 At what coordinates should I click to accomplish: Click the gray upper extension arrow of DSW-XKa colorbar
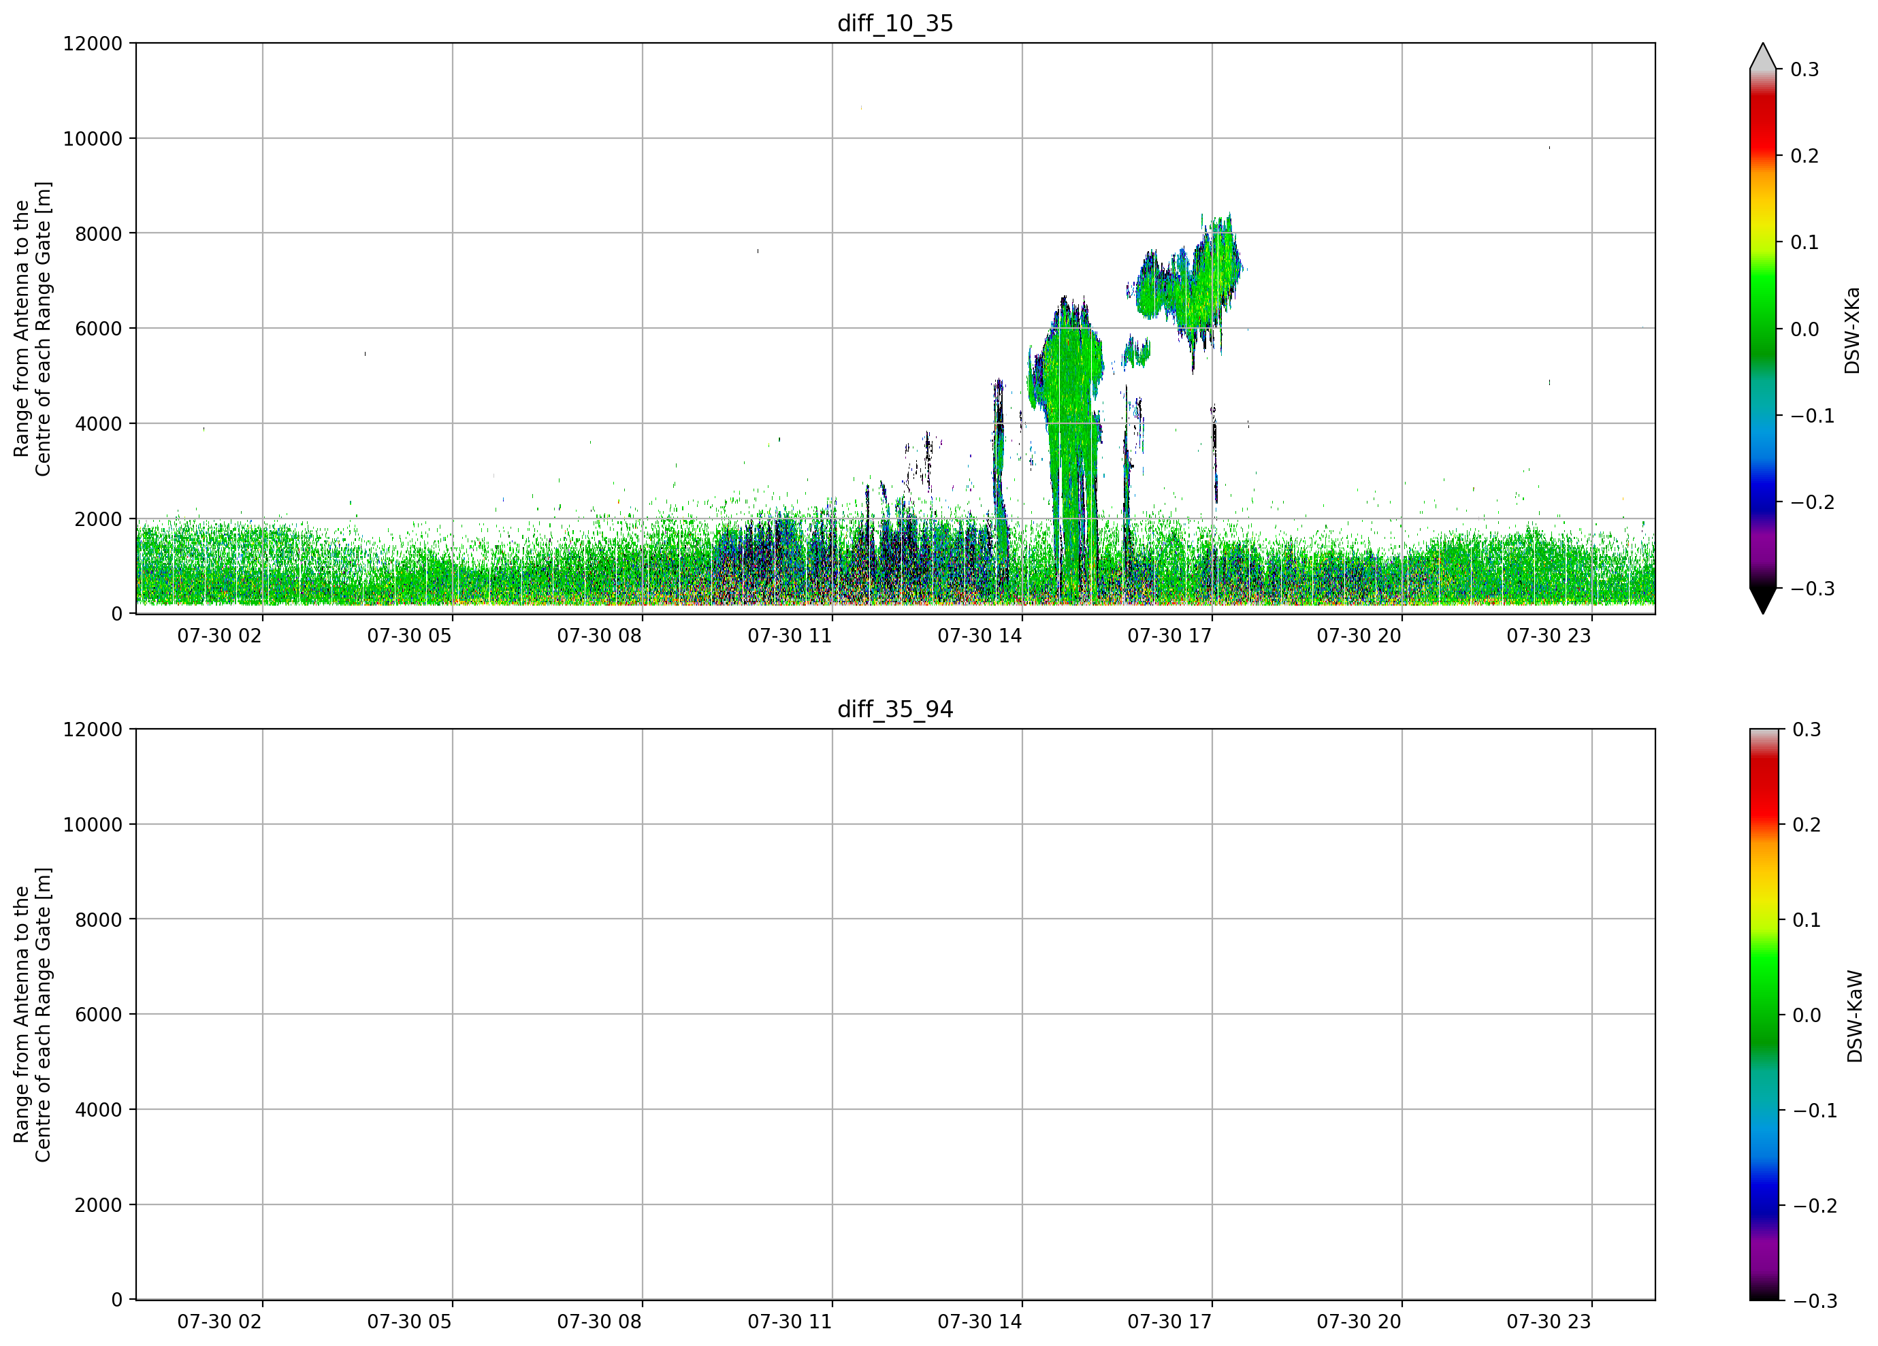click(x=1763, y=57)
